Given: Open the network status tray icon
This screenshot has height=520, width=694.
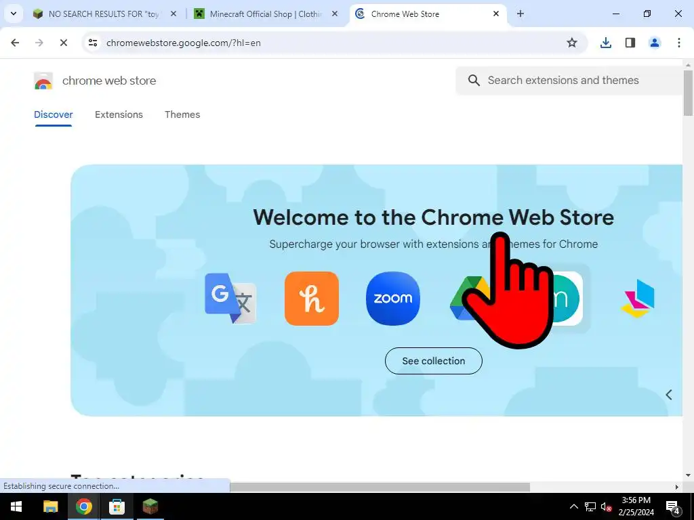Looking at the screenshot, I should coord(590,506).
